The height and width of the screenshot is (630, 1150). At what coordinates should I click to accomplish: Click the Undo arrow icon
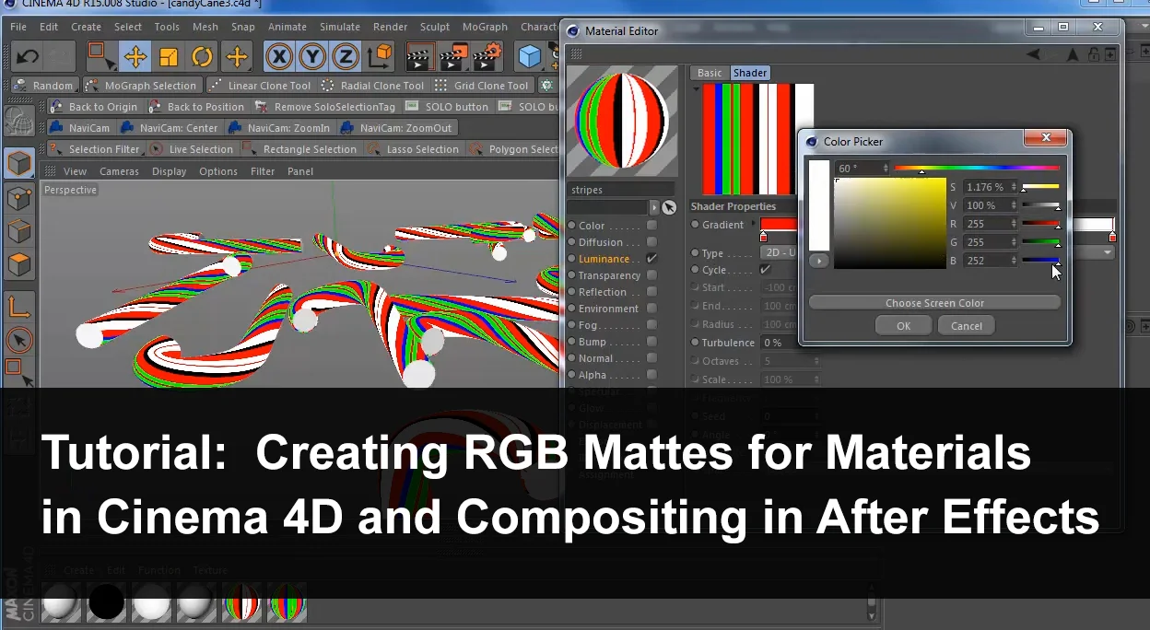pos(28,57)
